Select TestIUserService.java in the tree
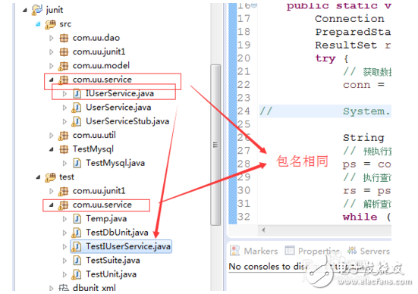418x294 pixels. click(121, 246)
